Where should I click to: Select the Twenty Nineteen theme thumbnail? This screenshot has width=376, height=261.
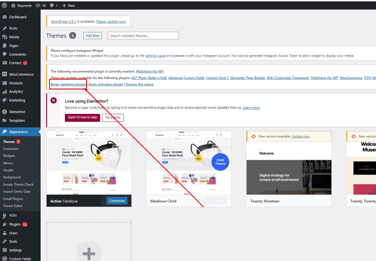tap(289, 168)
